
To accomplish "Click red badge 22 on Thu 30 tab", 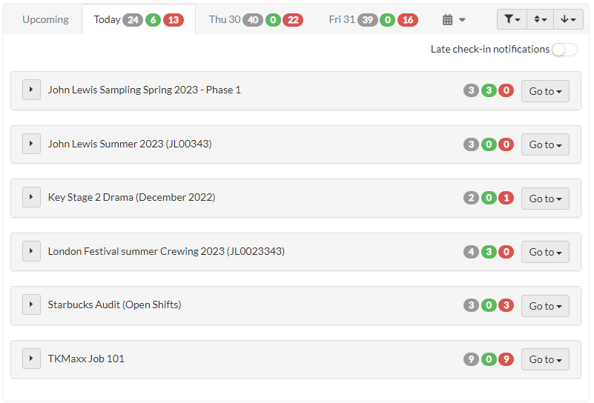I will (293, 20).
